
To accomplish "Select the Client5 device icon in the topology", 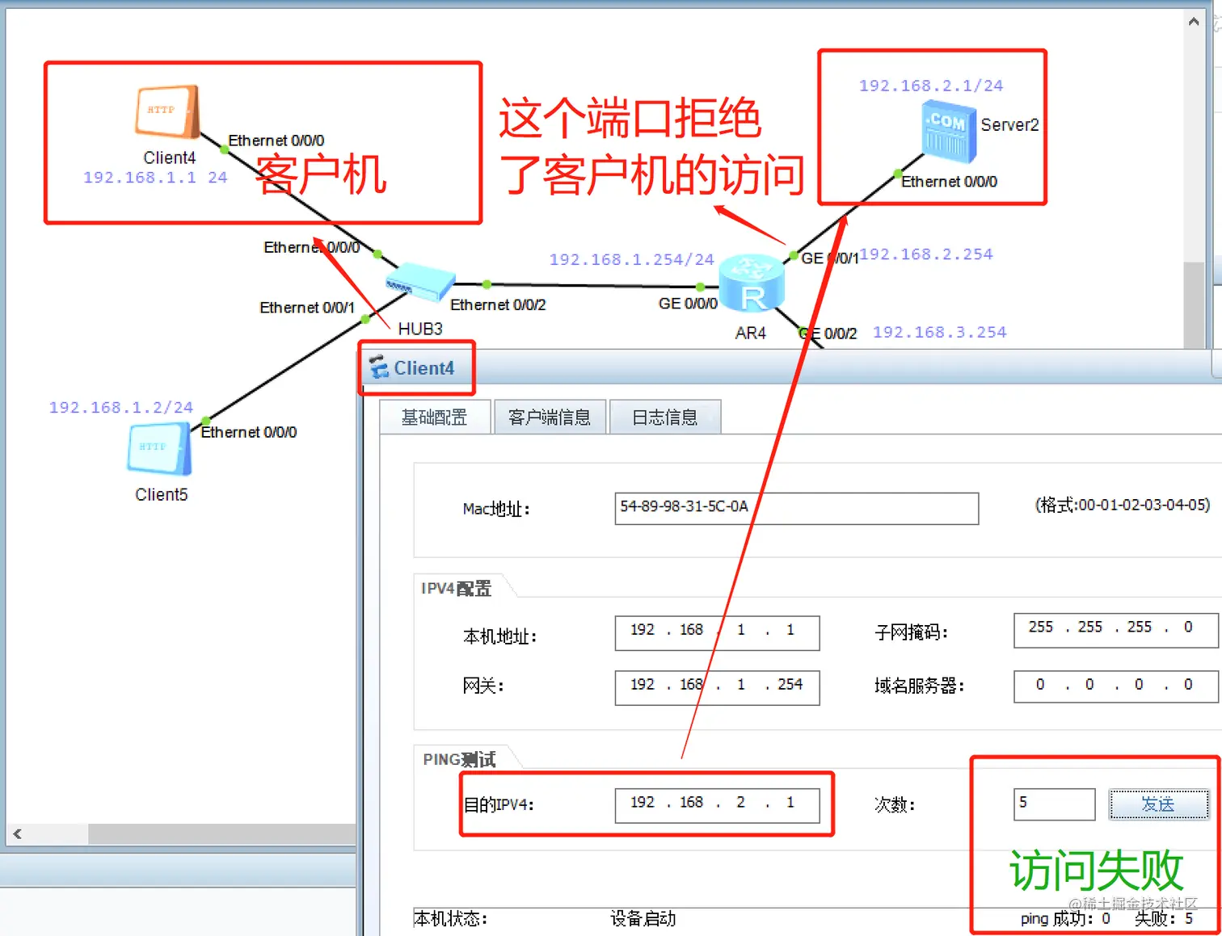I will [159, 449].
